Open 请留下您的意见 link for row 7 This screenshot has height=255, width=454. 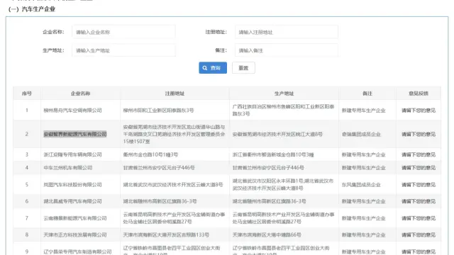click(x=419, y=218)
